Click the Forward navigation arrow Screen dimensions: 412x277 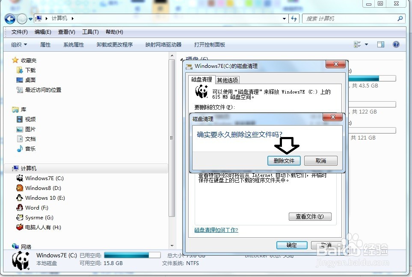point(22,19)
